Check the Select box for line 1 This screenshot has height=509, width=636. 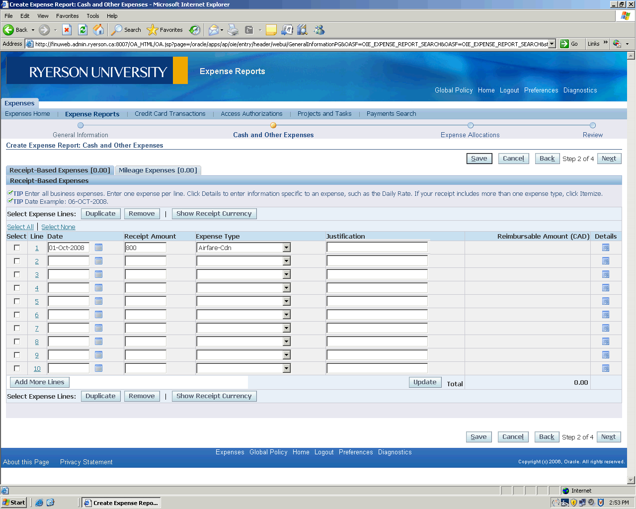click(x=17, y=248)
